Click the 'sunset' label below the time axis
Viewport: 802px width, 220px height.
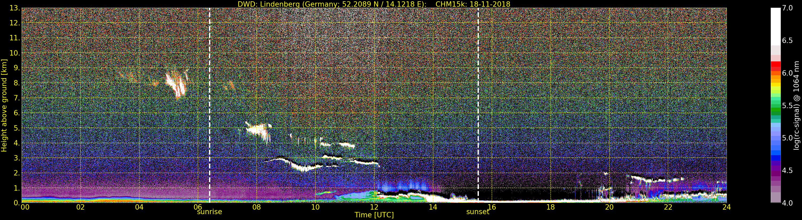pyautogui.click(x=478, y=212)
